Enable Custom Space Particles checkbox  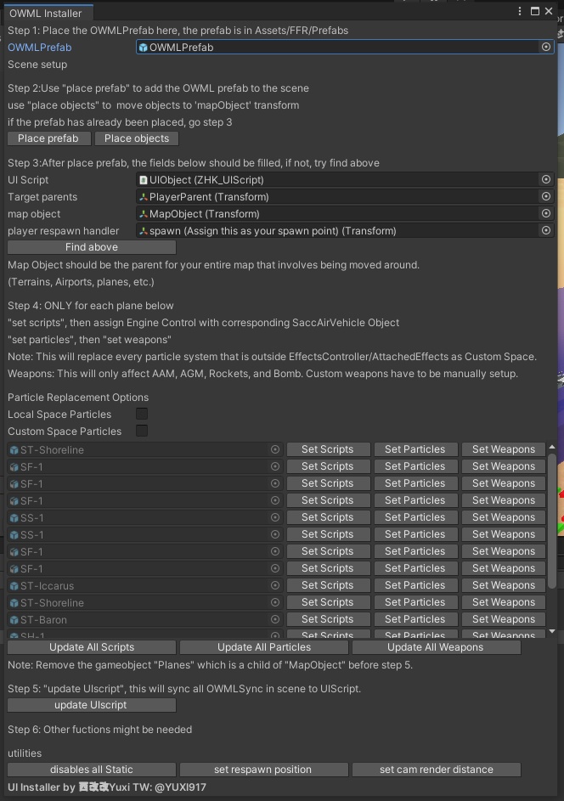[142, 431]
